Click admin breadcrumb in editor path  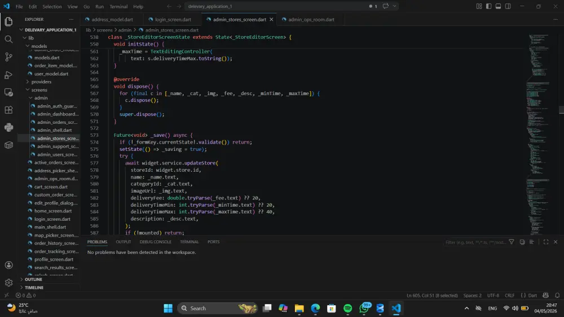125,30
